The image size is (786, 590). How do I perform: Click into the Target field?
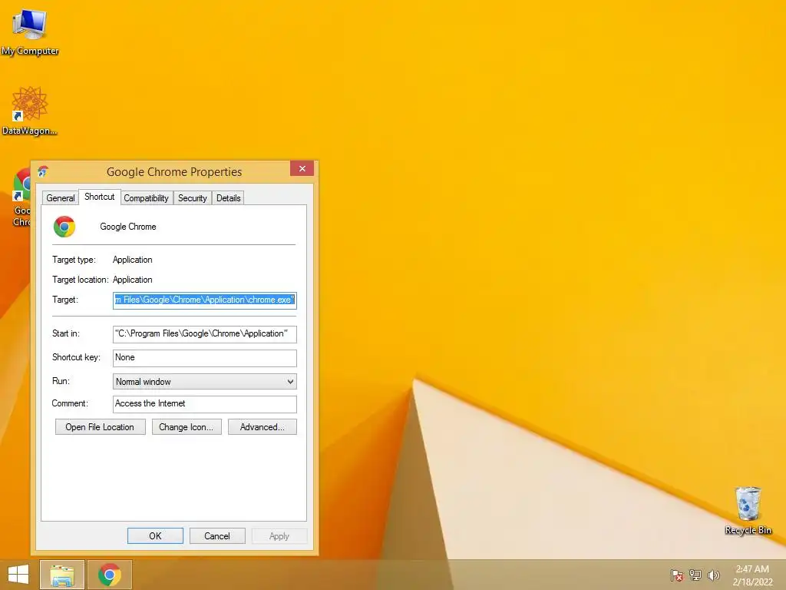(x=204, y=300)
